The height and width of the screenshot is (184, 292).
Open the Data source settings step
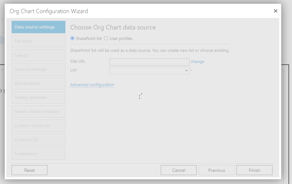point(39,27)
